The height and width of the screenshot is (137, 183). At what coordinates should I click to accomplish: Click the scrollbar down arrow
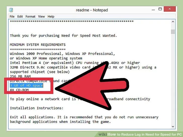point(173,126)
